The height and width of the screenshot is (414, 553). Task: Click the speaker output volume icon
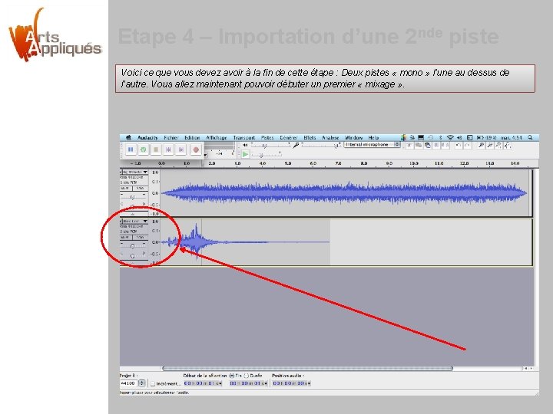(x=245, y=145)
